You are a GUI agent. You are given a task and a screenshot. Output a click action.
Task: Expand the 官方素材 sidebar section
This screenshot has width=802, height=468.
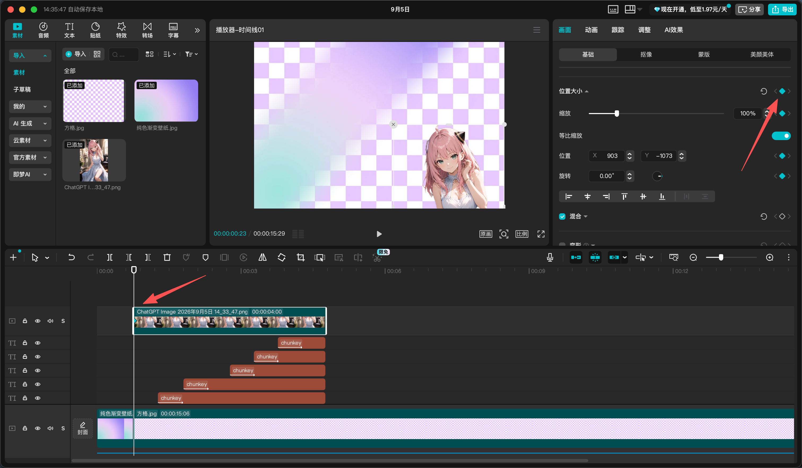(x=30, y=157)
